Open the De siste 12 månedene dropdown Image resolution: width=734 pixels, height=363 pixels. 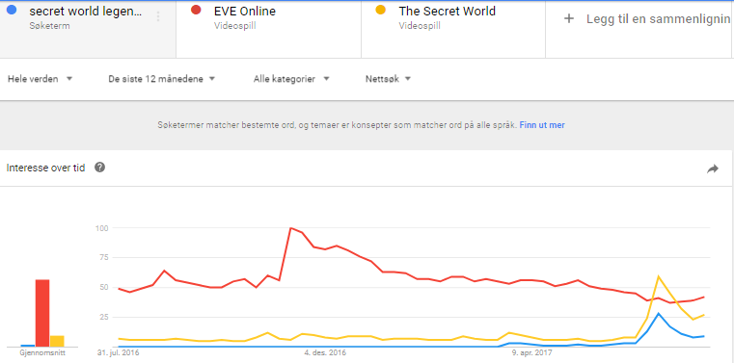click(161, 79)
